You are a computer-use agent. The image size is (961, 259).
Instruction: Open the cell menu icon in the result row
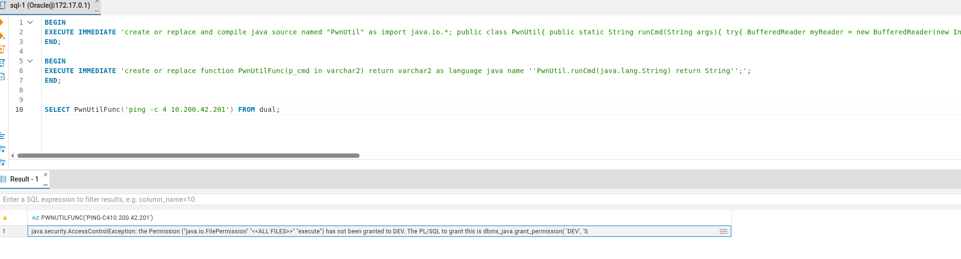click(x=724, y=231)
